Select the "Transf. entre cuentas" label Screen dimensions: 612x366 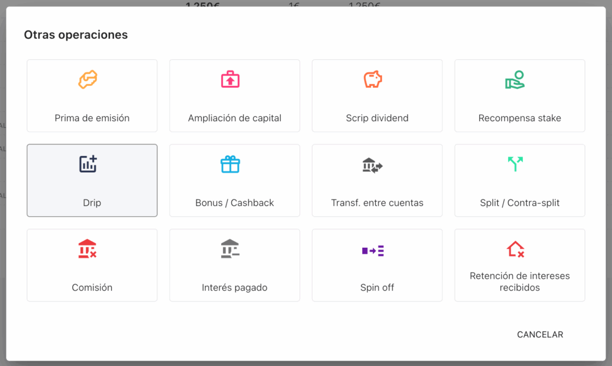pos(377,203)
